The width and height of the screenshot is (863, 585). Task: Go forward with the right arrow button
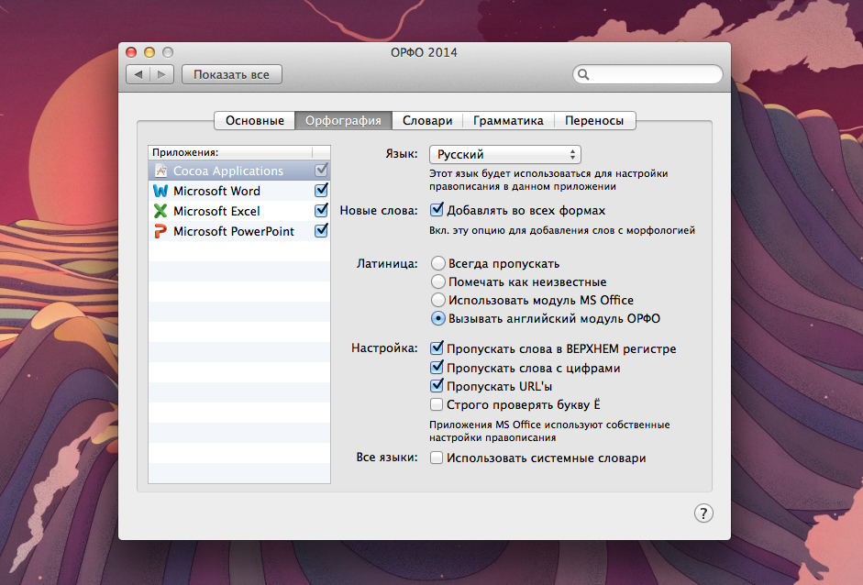click(161, 74)
